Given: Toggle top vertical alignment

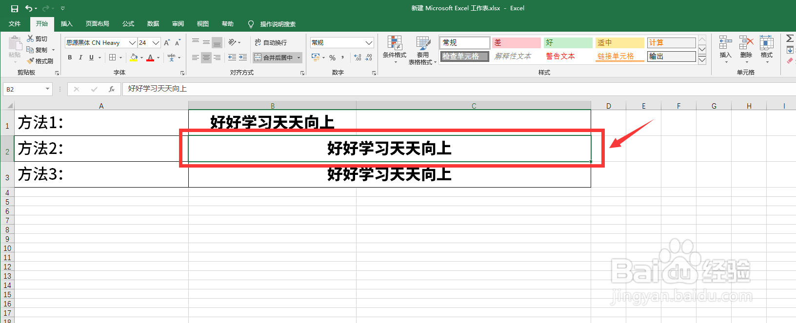Looking at the screenshot, I should pos(196,42).
